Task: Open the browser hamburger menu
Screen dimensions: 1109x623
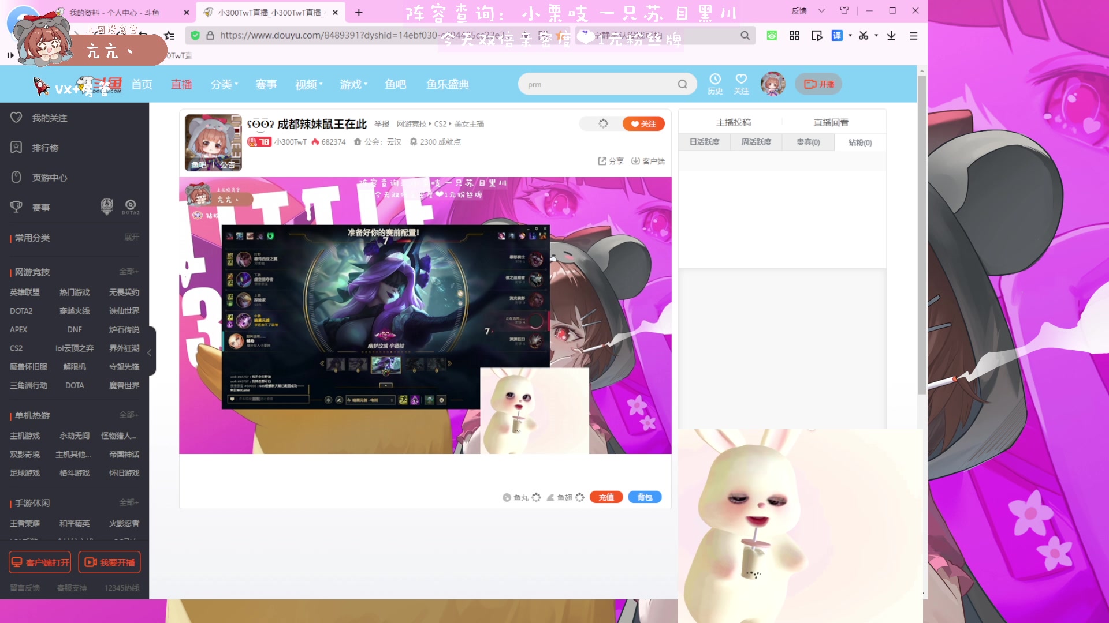Action: pyautogui.click(x=914, y=36)
